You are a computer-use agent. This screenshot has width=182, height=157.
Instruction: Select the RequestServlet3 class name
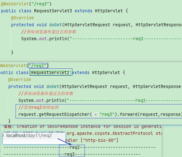pos(53,11)
